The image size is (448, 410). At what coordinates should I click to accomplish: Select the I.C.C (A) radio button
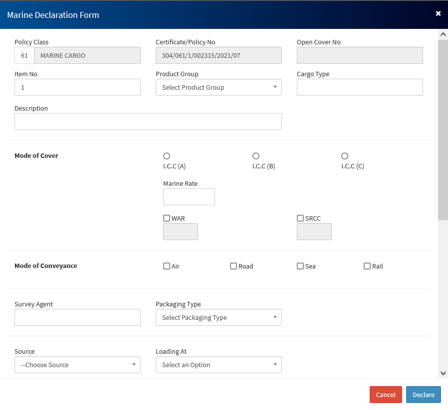click(167, 156)
